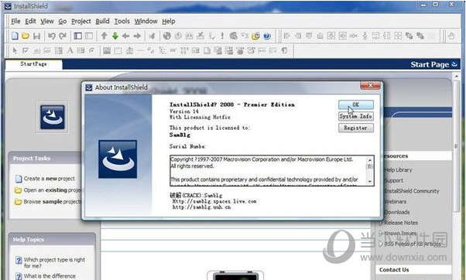This screenshot has width=466, height=280.
Task: Select the checkbox control tool
Action: pos(26,51)
